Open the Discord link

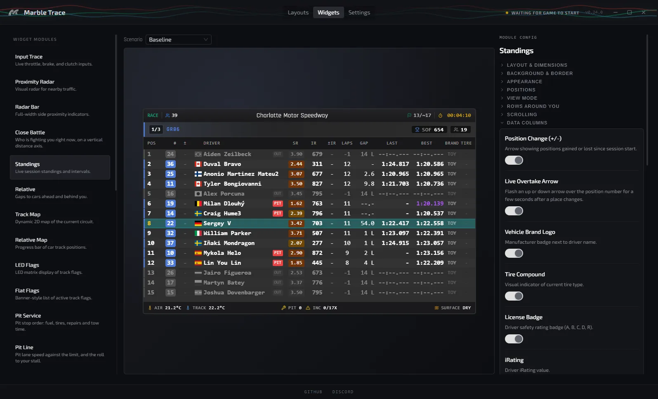click(343, 392)
